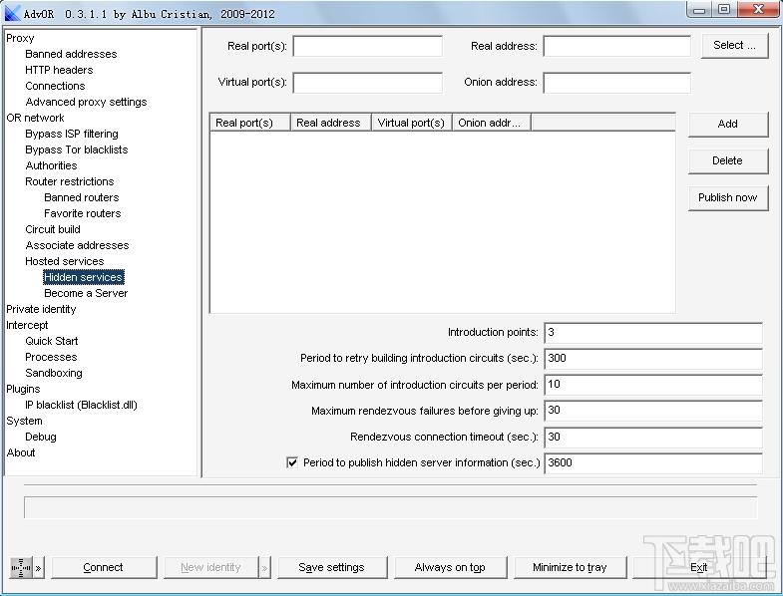
Task: Click the Select ... button
Action: pos(734,46)
